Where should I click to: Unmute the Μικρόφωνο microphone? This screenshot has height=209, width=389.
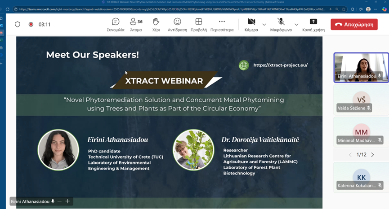[281, 24]
